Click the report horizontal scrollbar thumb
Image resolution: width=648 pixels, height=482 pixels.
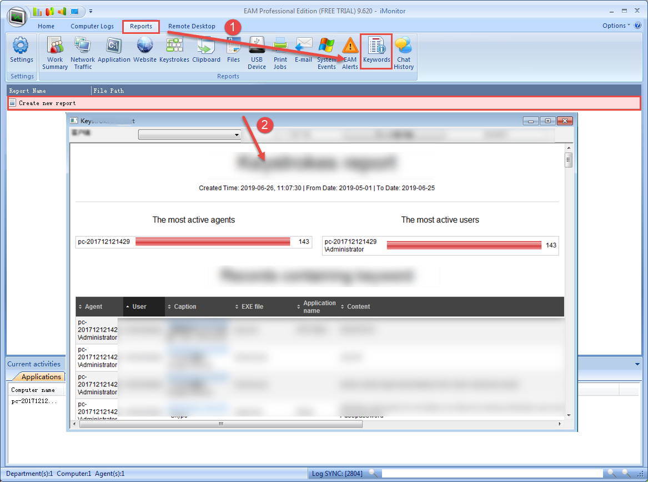point(221,424)
